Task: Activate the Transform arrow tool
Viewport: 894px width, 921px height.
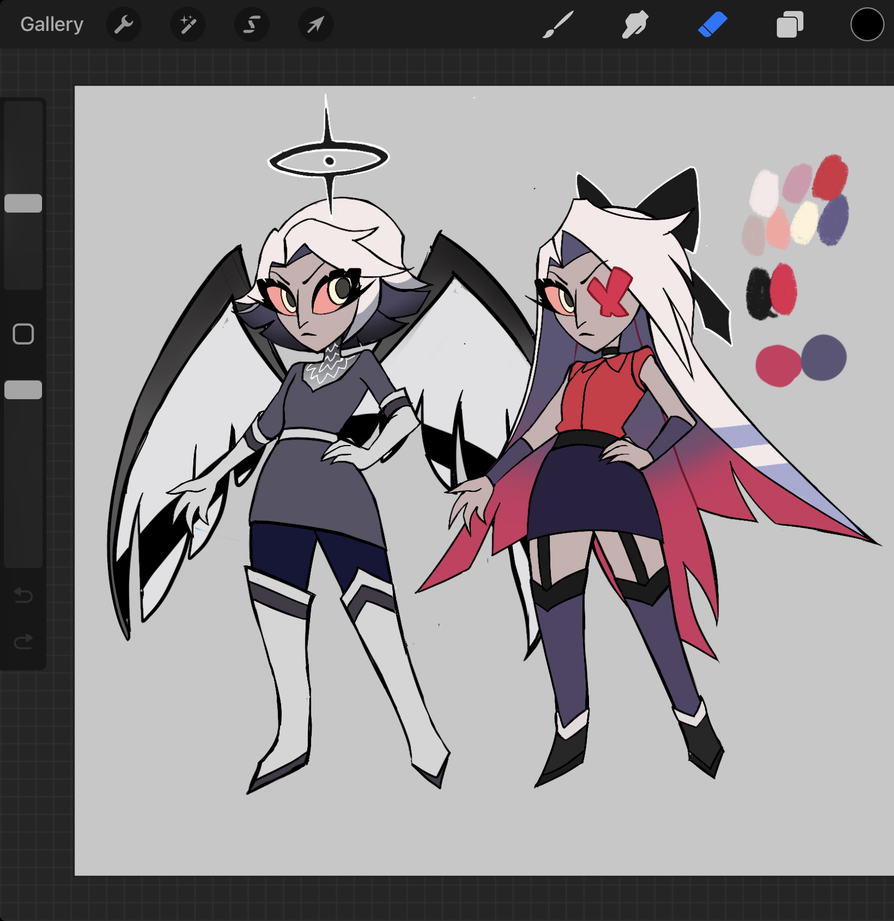Action: click(315, 25)
